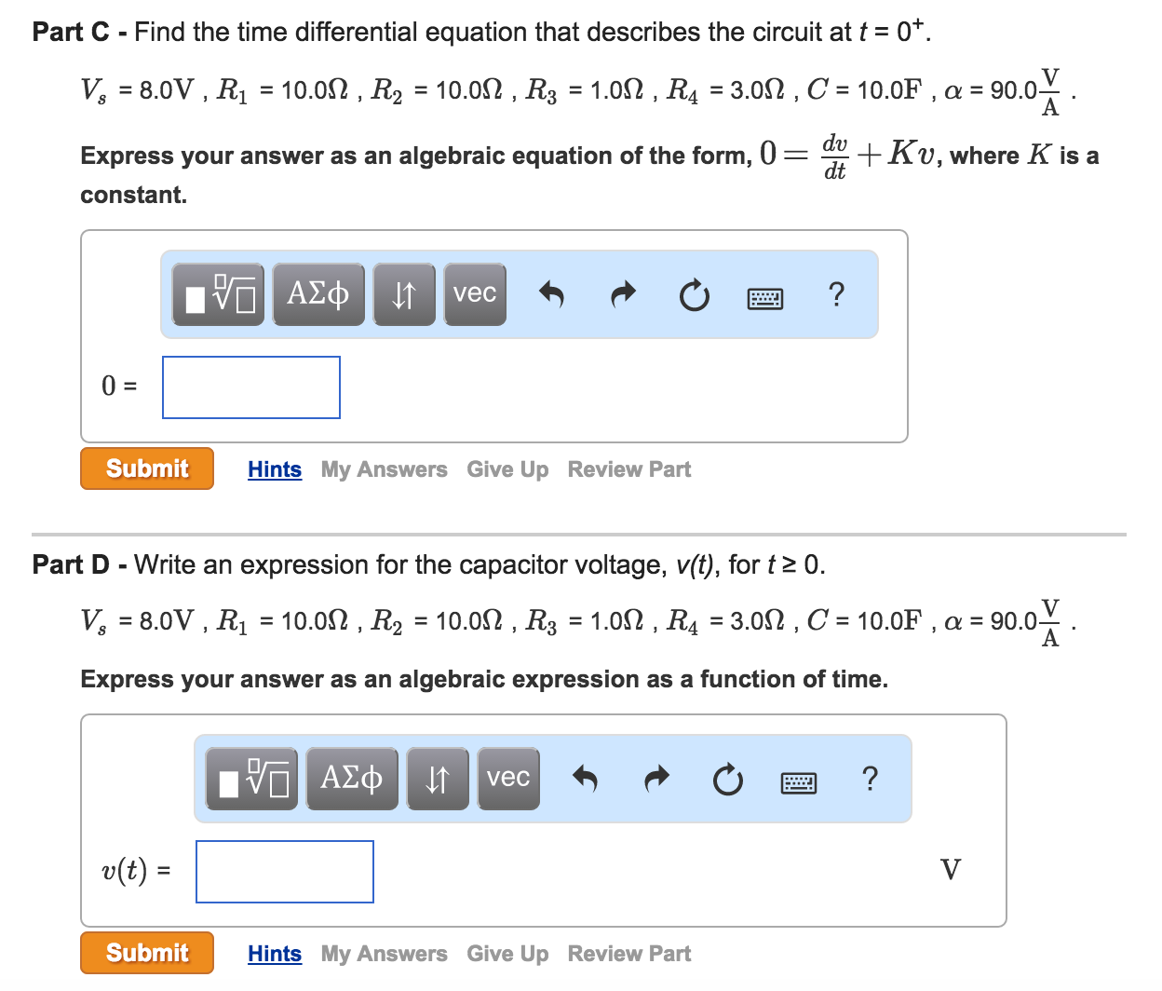The height and width of the screenshot is (991, 1162).
Task: Open Greek symbols menu in Part C
Action: click(x=318, y=294)
